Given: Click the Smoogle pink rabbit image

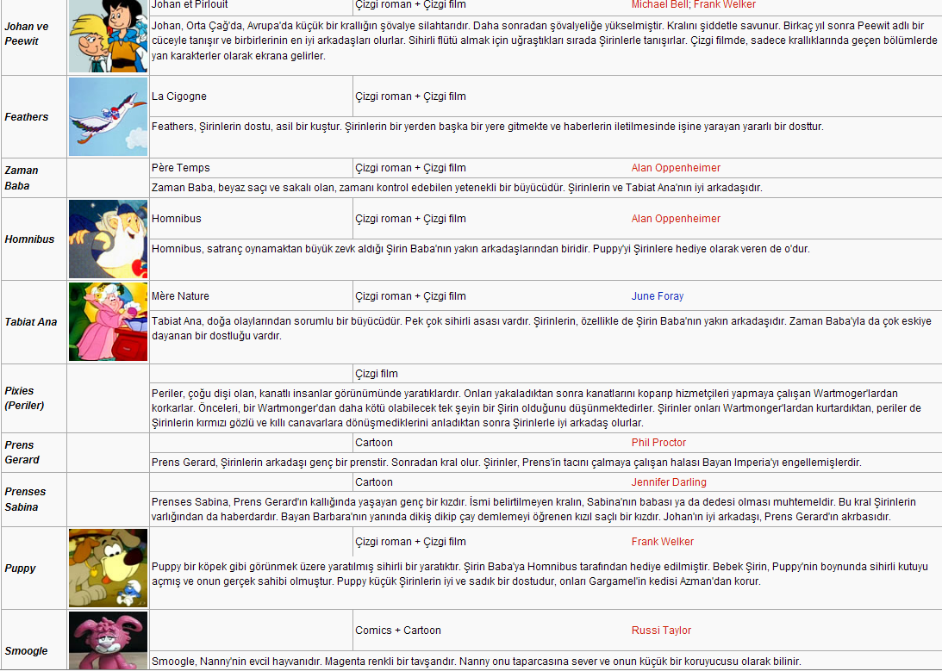Looking at the screenshot, I should click(108, 640).
